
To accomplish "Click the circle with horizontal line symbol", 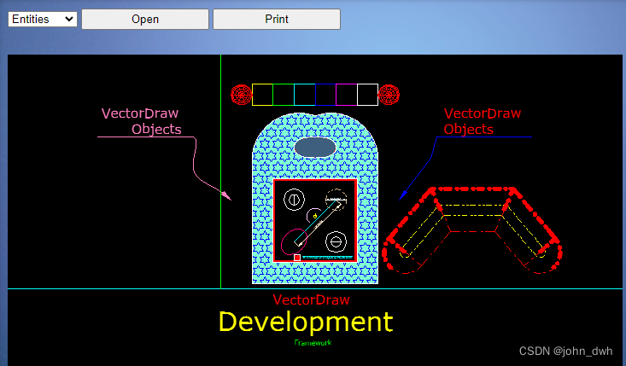I will tap(336, 241).
